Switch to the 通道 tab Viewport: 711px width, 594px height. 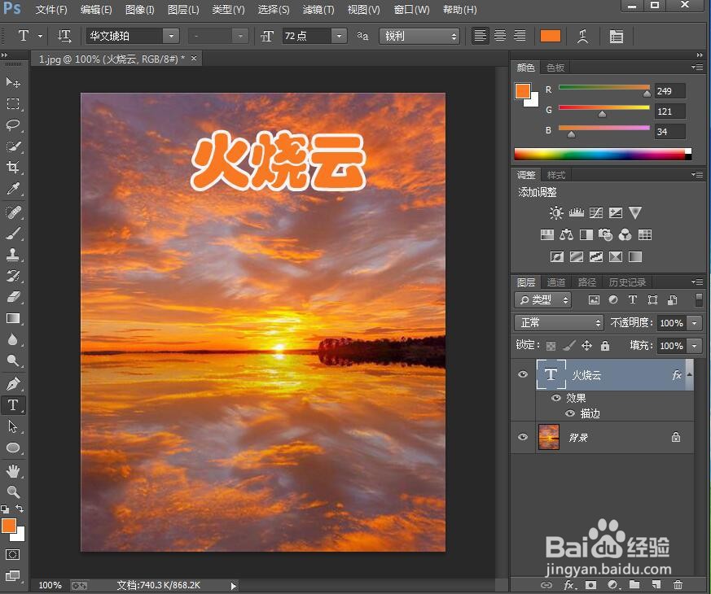pyautogui.click(x=556, y=282)
